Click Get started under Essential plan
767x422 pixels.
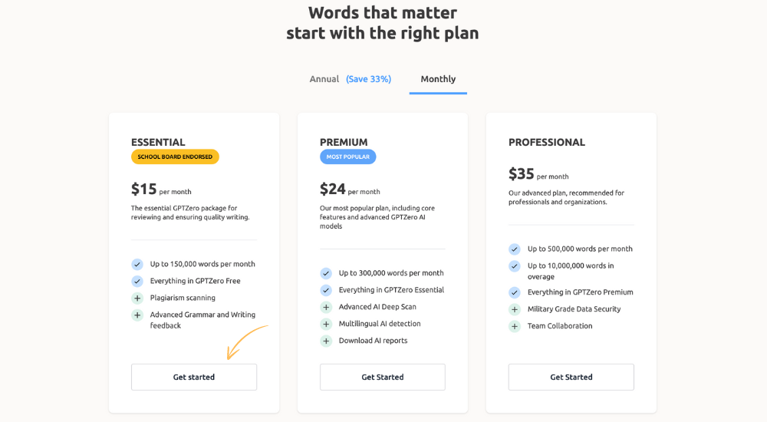click(x=194, y=377)
